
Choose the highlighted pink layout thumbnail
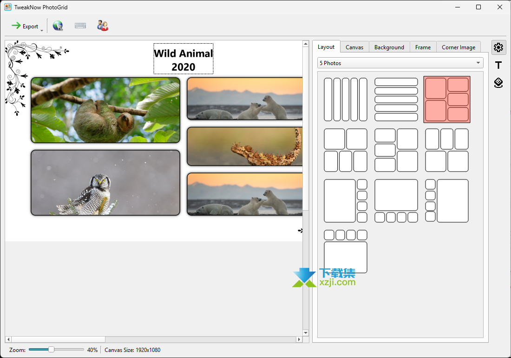click(447, 99)
